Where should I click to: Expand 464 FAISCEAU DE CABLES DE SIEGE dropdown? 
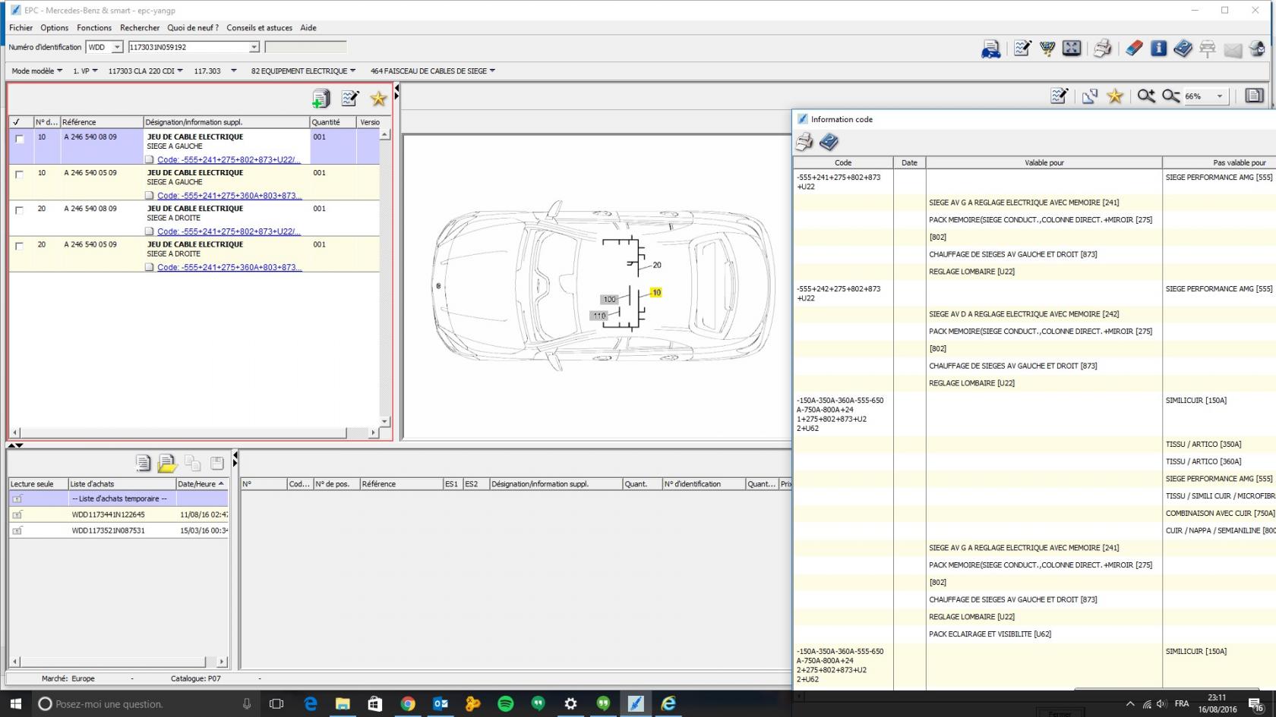tap(433, 71)
